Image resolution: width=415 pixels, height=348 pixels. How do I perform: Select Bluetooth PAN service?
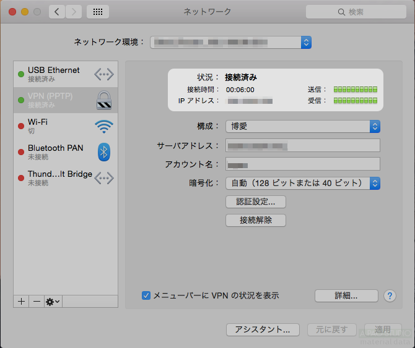pos(66,152)
